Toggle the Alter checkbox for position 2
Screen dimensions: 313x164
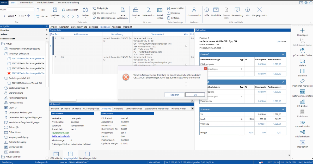click(x=186, y=64)
